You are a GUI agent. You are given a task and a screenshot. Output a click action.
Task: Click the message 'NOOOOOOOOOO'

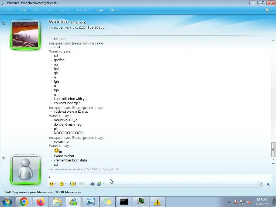click(69, 133)
